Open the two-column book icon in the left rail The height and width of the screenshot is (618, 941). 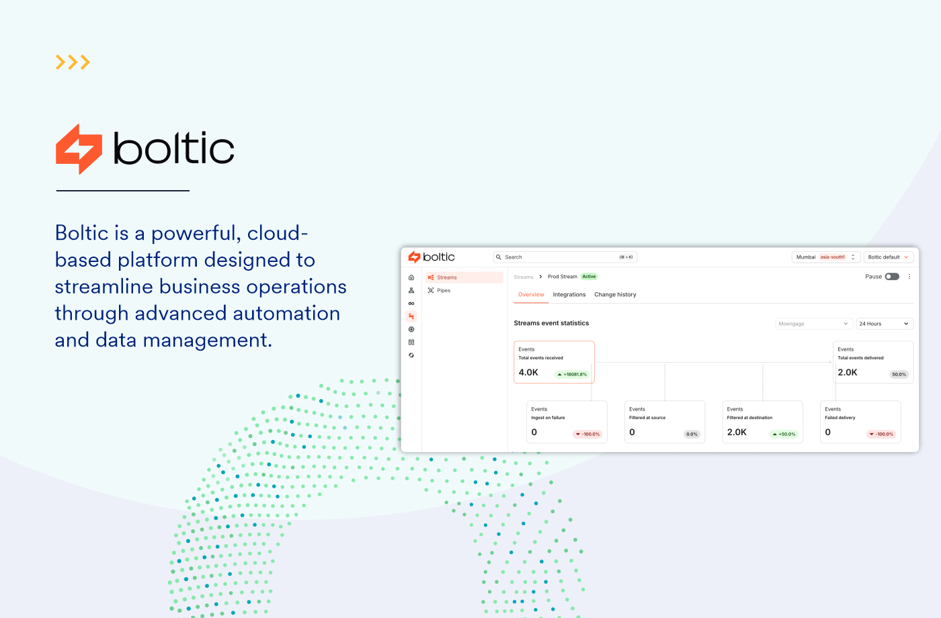(411, 342)
